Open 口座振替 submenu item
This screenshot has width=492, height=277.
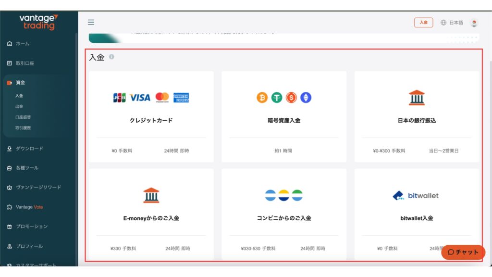click(x=23, y=117)
